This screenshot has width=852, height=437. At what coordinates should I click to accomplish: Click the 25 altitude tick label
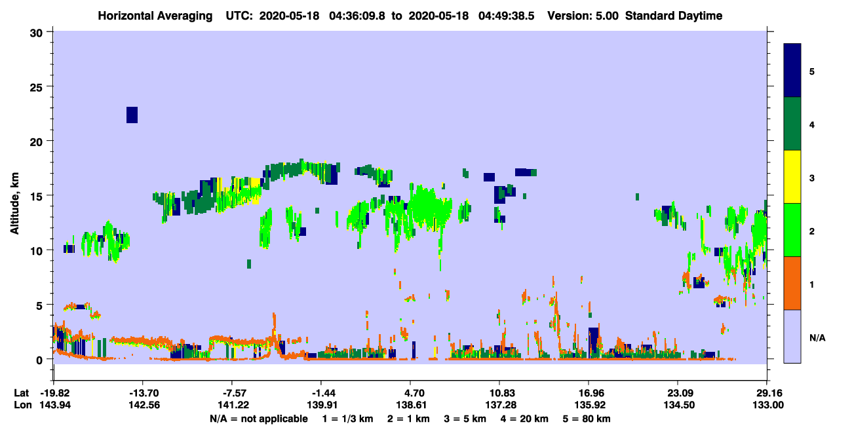pyautogui.click(x=38, y=86)
